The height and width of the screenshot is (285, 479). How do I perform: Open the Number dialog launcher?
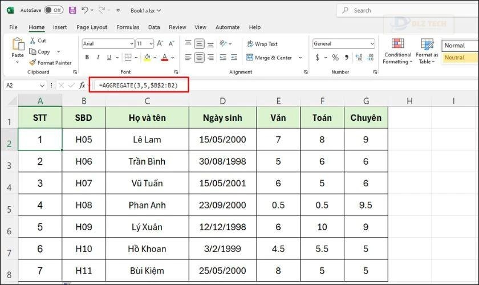[x=375, y=72]
